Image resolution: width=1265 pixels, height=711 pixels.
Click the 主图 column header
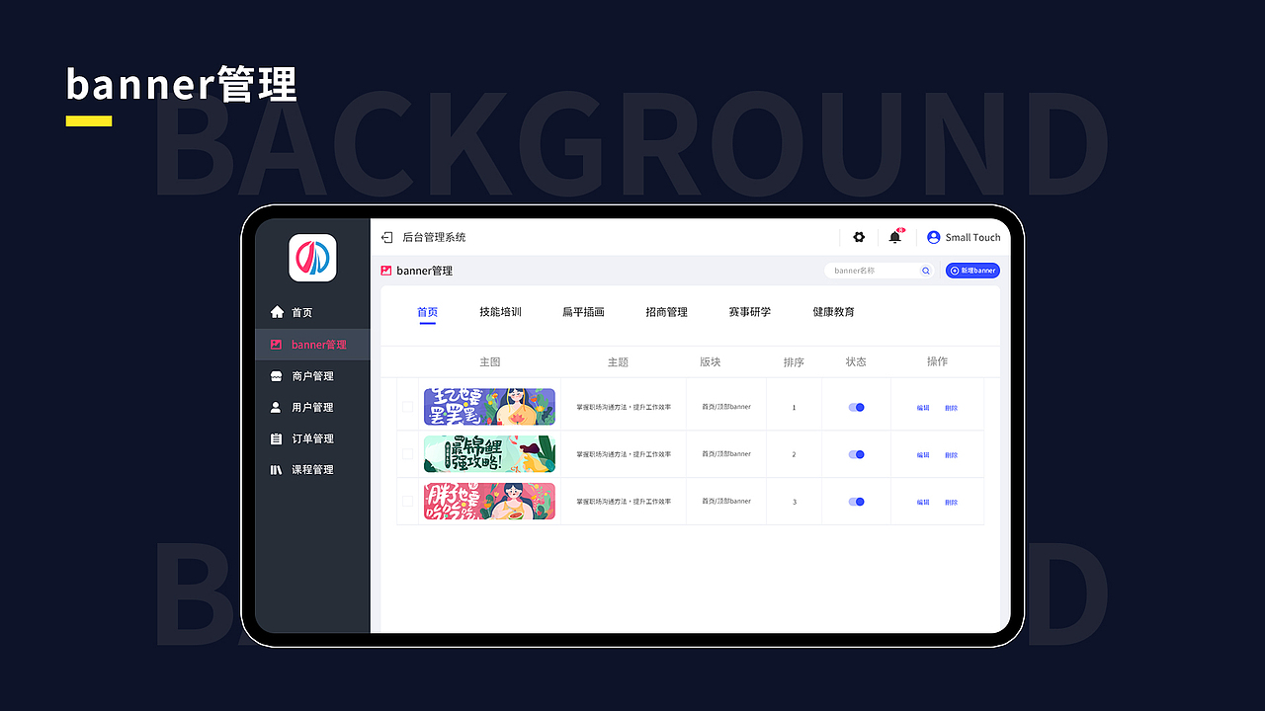(x=490, y=362)
